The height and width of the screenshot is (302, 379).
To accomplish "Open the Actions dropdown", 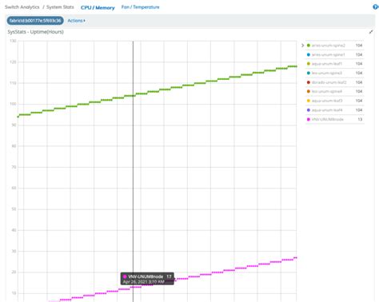I will coord(76,21).
